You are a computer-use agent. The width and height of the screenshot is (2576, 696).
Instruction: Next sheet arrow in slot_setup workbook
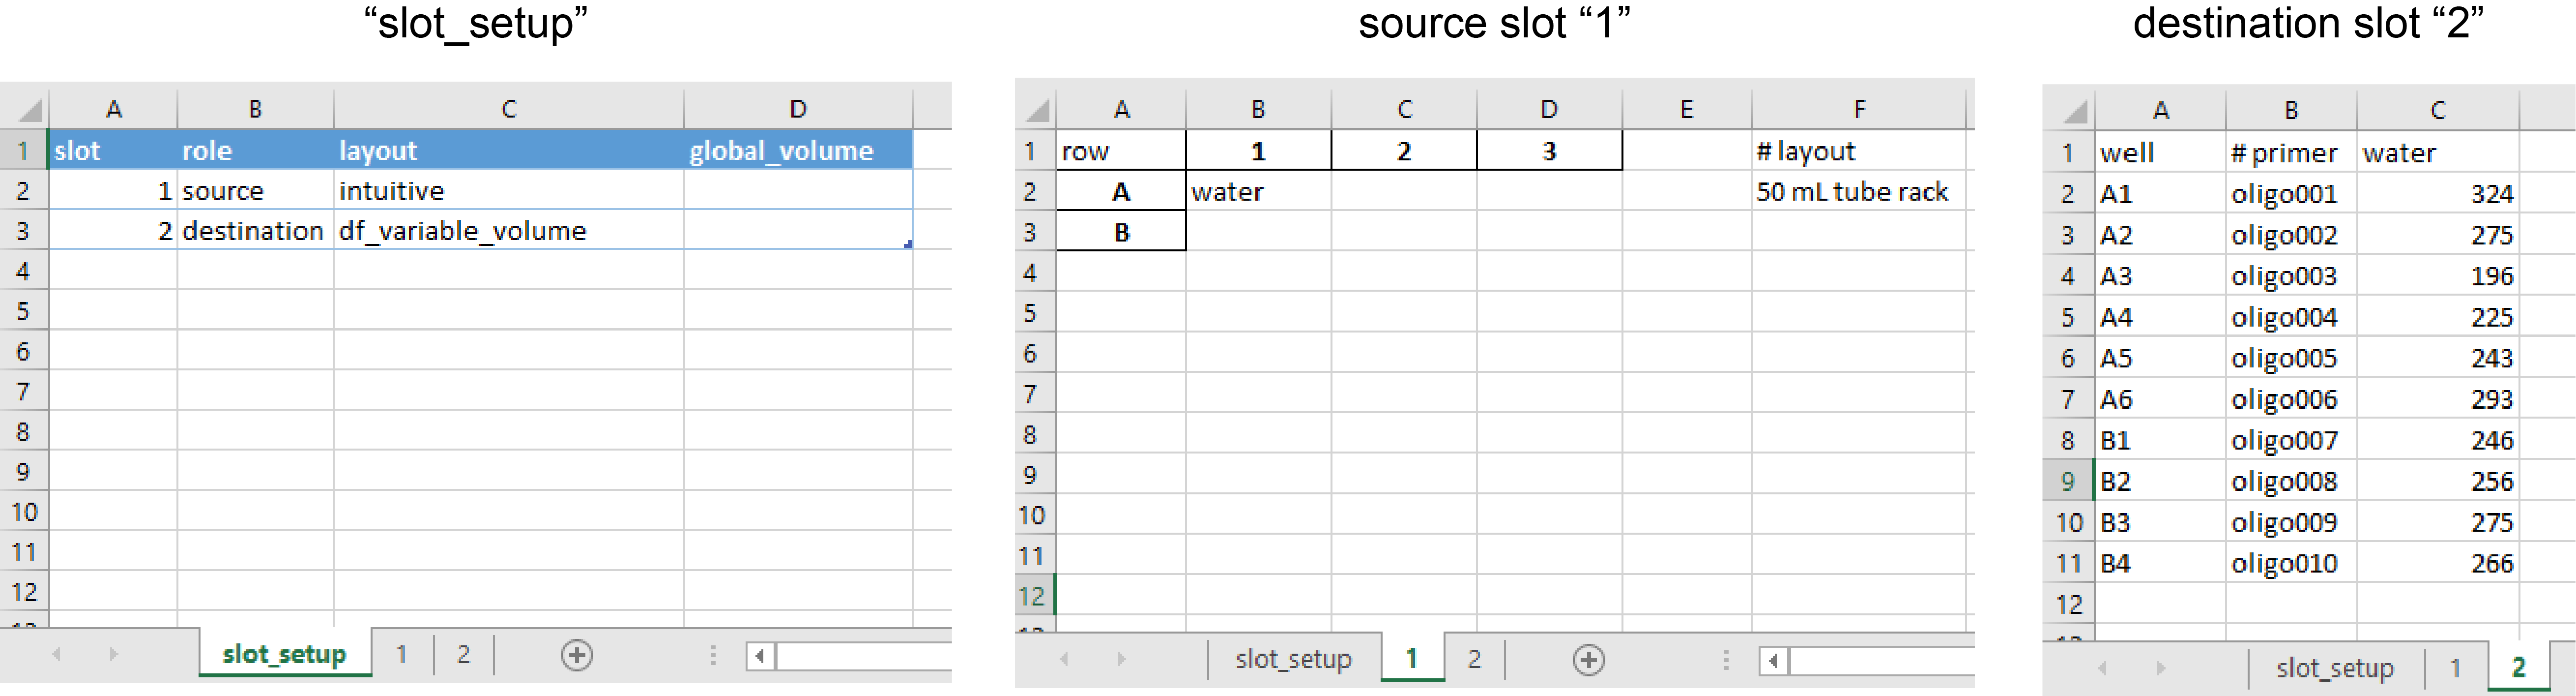point(114,654)
